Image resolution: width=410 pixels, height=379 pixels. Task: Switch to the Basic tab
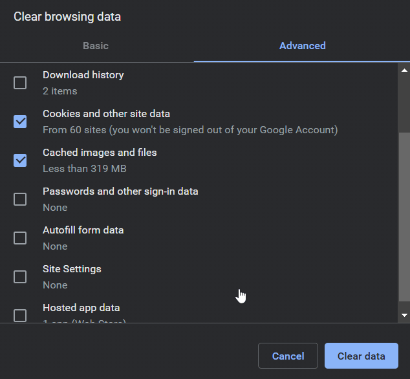(x=96, y=46)
